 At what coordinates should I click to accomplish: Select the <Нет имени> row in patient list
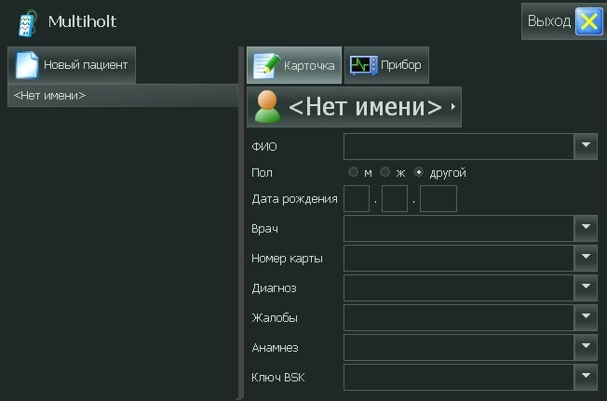(123, 95)
